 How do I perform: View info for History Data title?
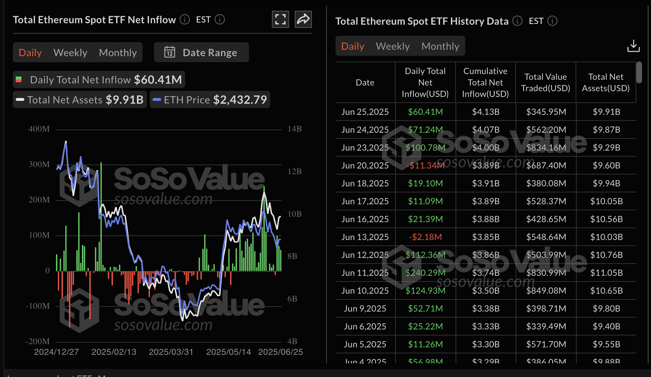(517, 21)
